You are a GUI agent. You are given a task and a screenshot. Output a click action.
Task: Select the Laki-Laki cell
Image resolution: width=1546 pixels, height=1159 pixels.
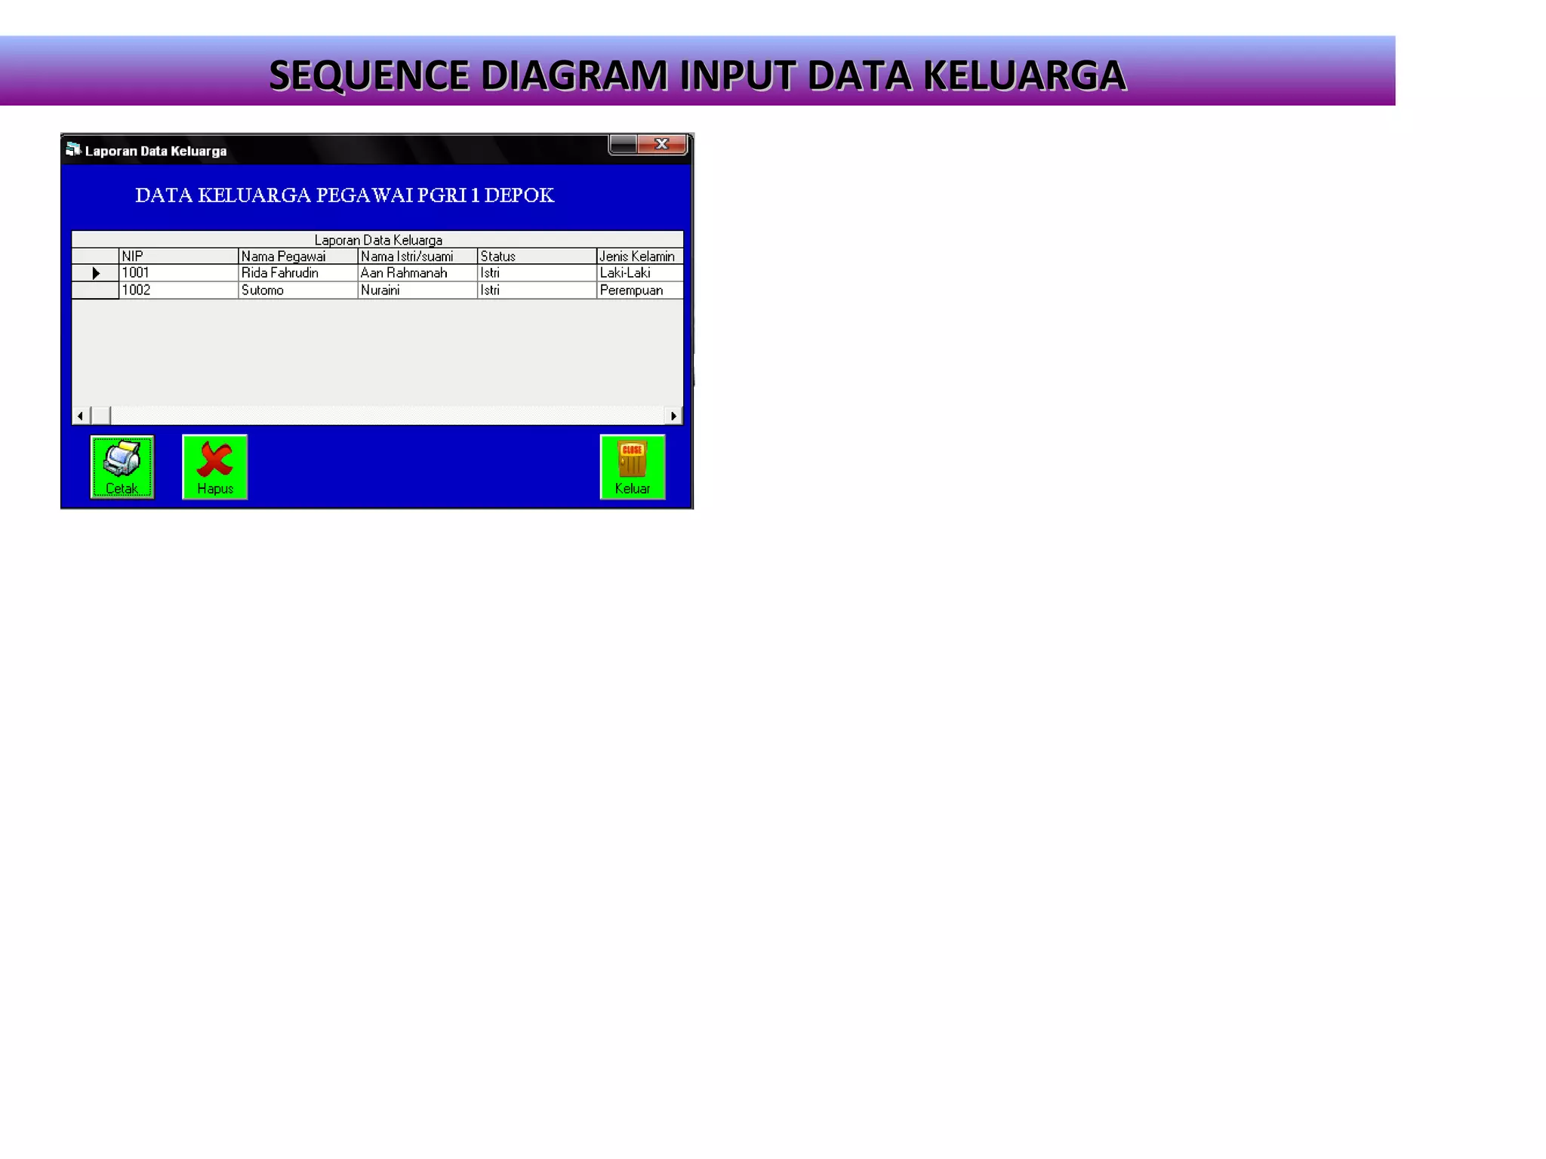(x=640, y=273)
